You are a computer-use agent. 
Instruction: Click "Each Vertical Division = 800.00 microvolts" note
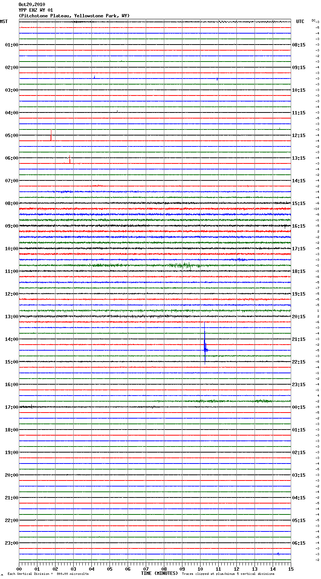48,574
